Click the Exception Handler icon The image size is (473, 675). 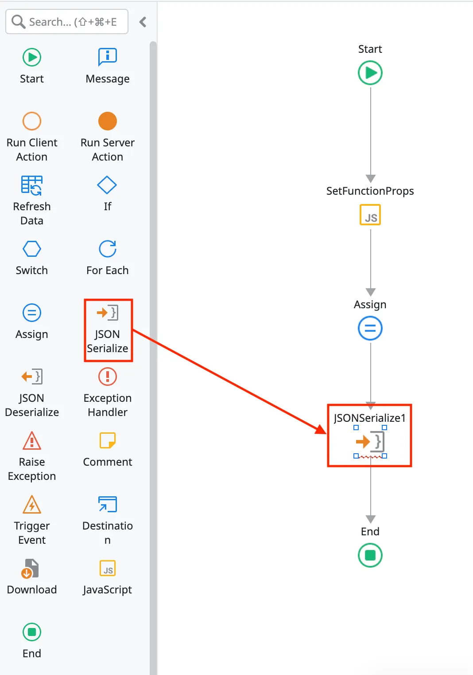click(x=107, y=377)
